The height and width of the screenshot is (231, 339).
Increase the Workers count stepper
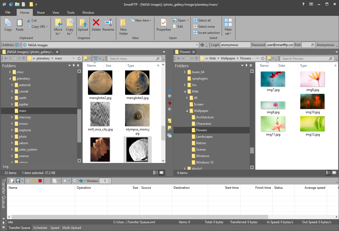[109, 179]
